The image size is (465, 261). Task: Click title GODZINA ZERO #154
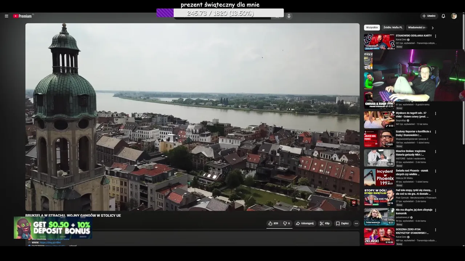(412, 231)
